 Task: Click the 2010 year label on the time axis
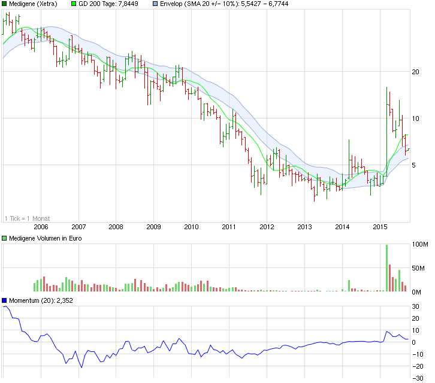[191, 227]
